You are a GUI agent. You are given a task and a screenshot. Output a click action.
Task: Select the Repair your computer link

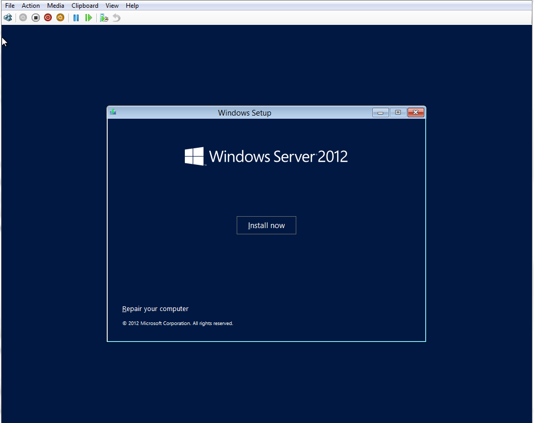[x=155, y=309]
